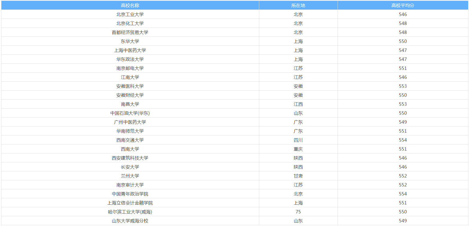Select the 南京审计大学 cell
The image size is (469, 226).
coord(130,185)
